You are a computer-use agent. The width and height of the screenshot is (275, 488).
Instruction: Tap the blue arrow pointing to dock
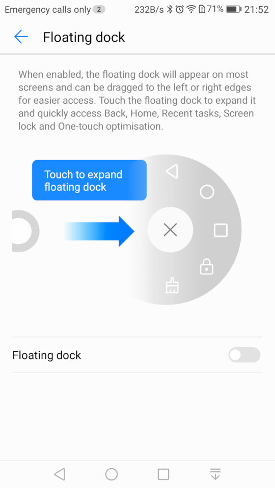[x=99, y=231]
